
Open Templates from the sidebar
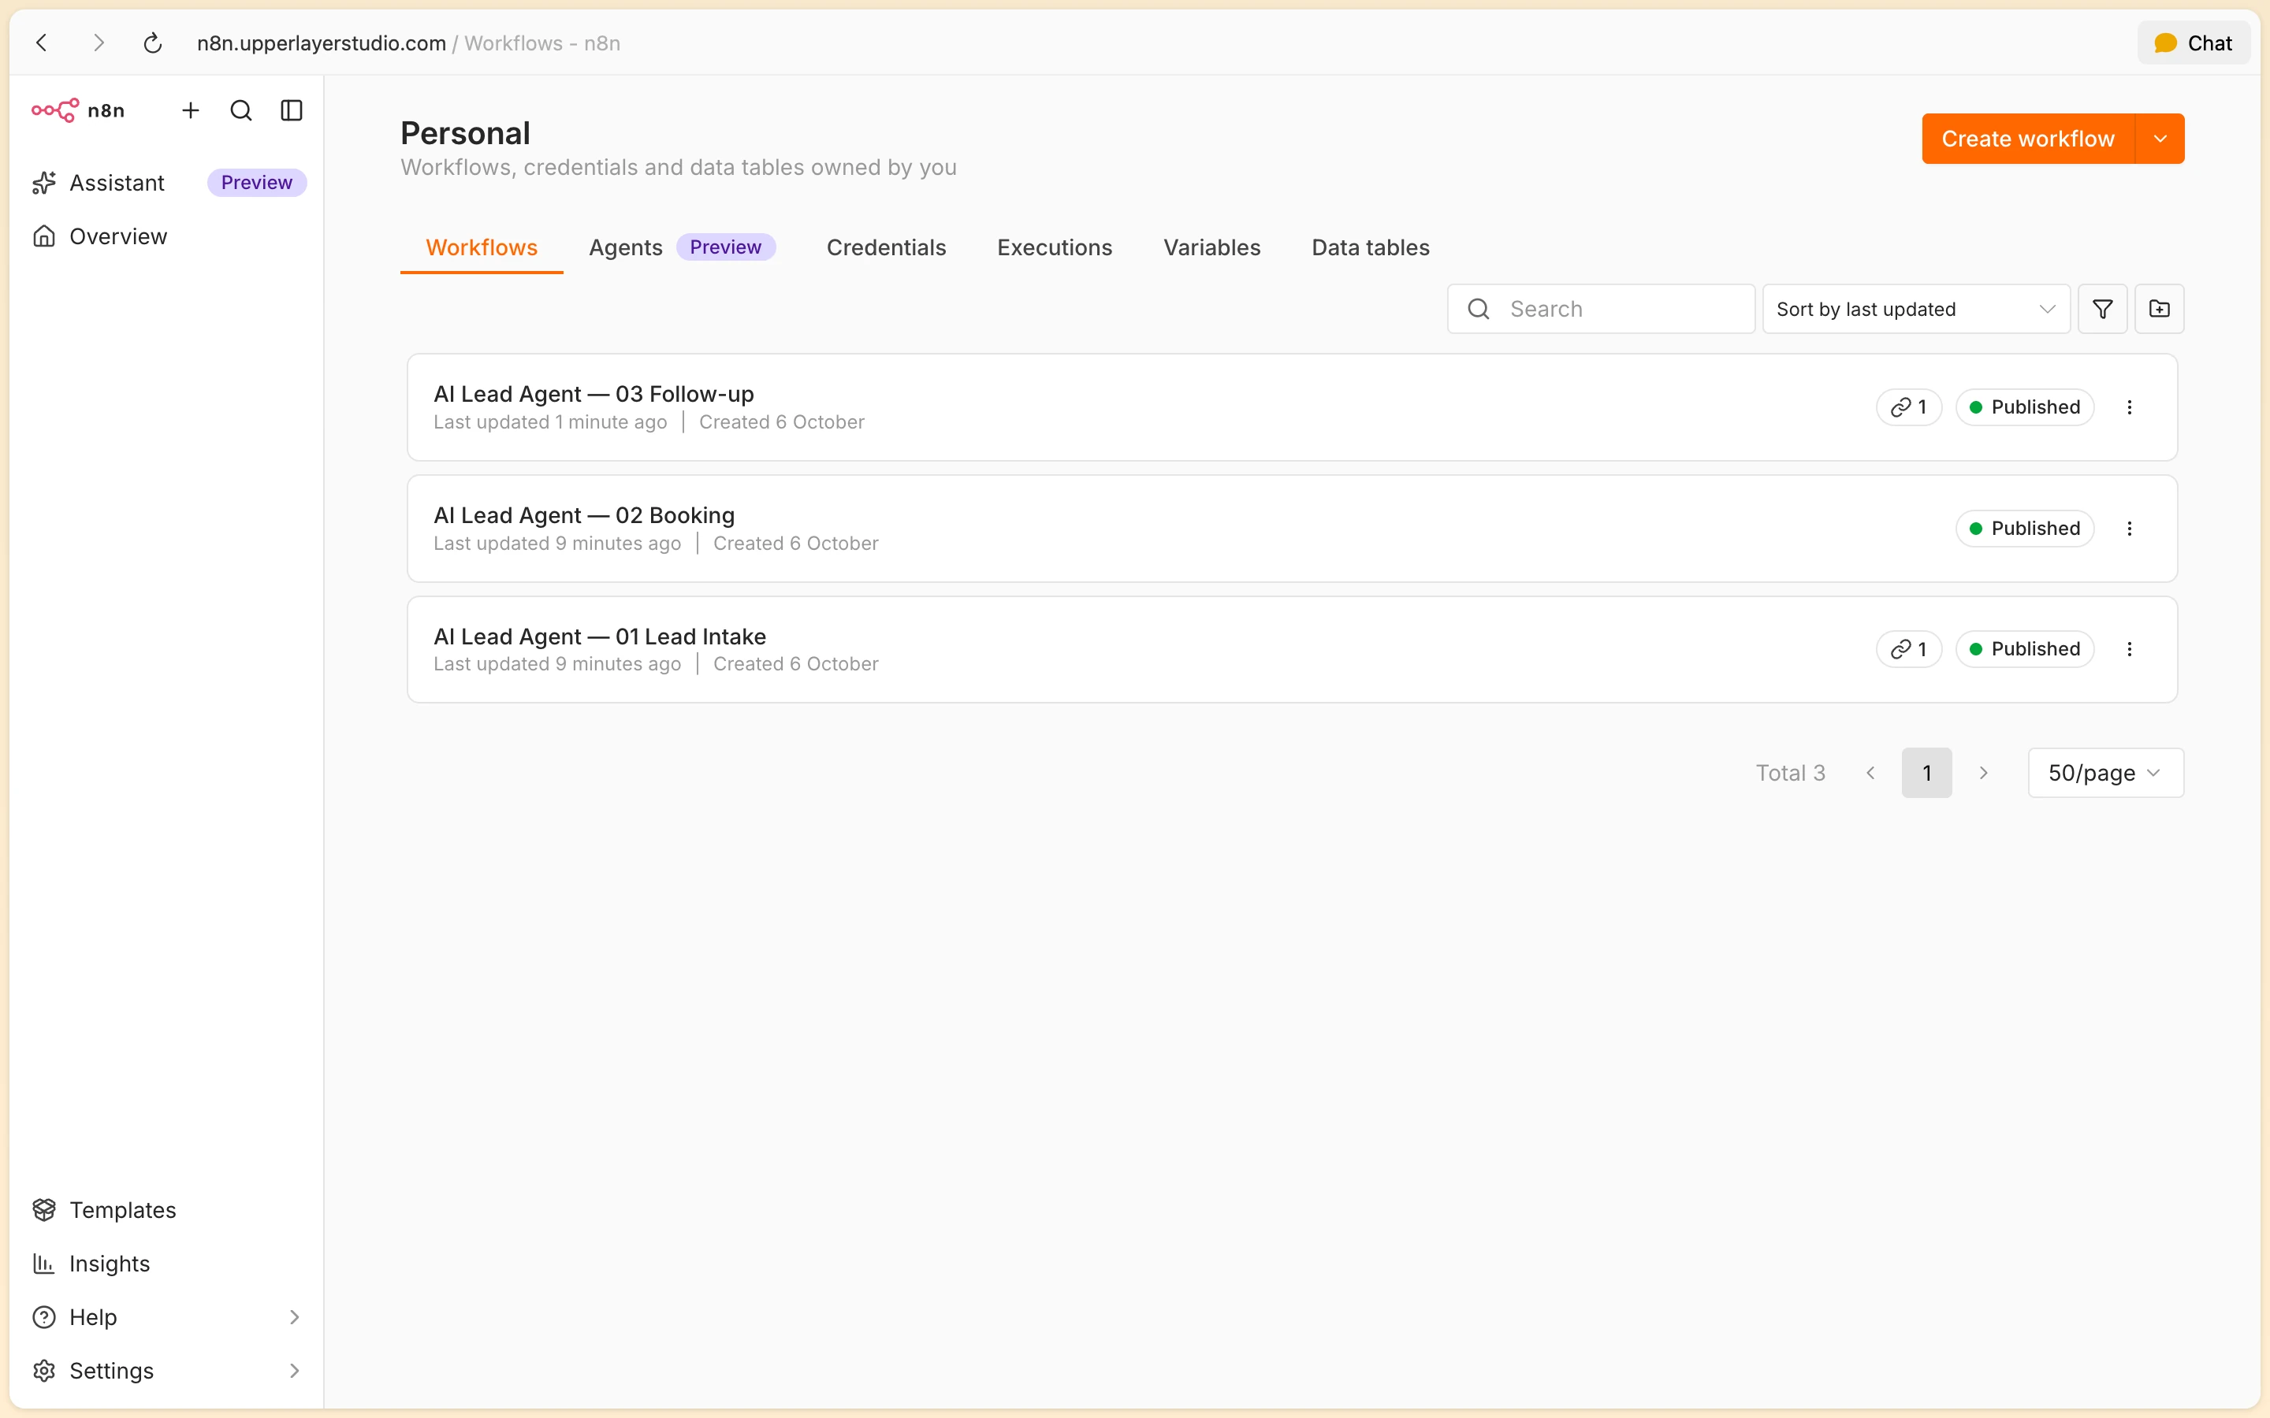(169, 1210)
